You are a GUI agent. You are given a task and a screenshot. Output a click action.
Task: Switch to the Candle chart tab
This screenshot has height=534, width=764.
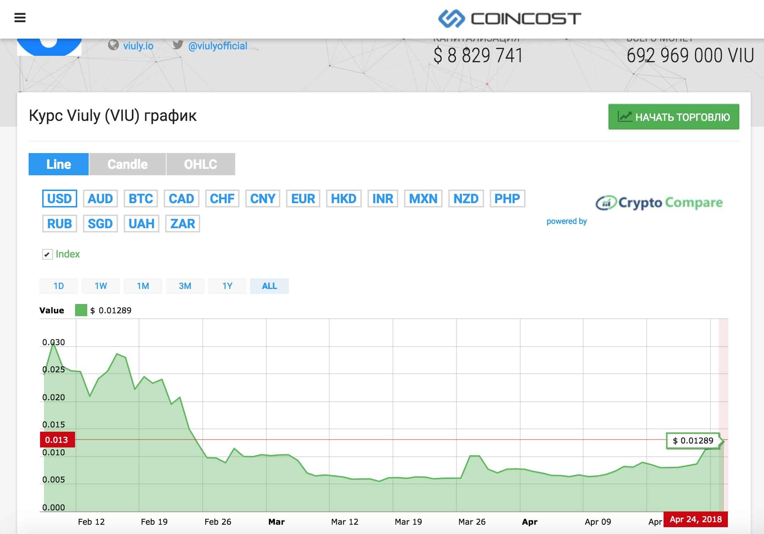pos(127,164)
